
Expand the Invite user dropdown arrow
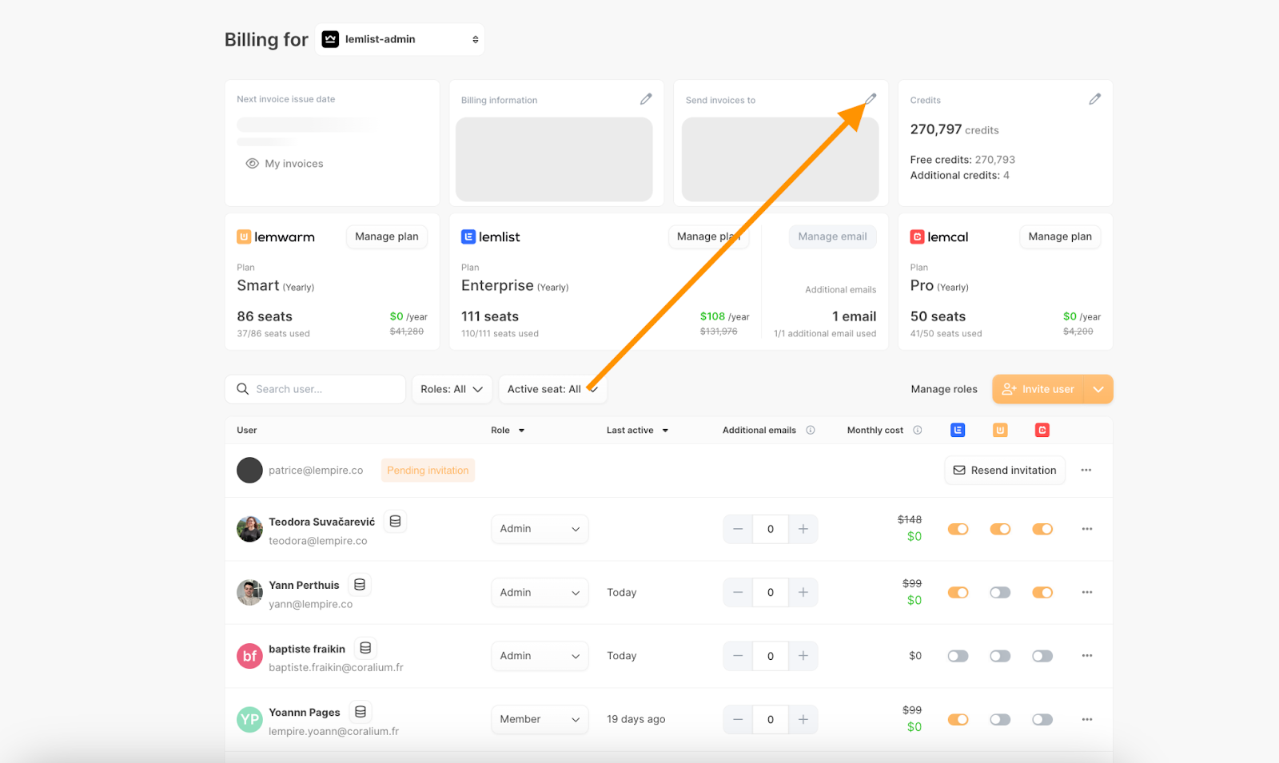pos(1098,389)
